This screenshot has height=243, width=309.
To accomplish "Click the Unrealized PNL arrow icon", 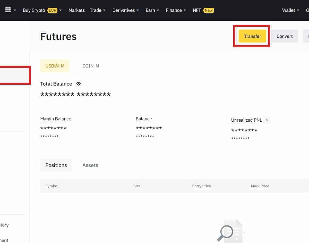I will 267,120.
